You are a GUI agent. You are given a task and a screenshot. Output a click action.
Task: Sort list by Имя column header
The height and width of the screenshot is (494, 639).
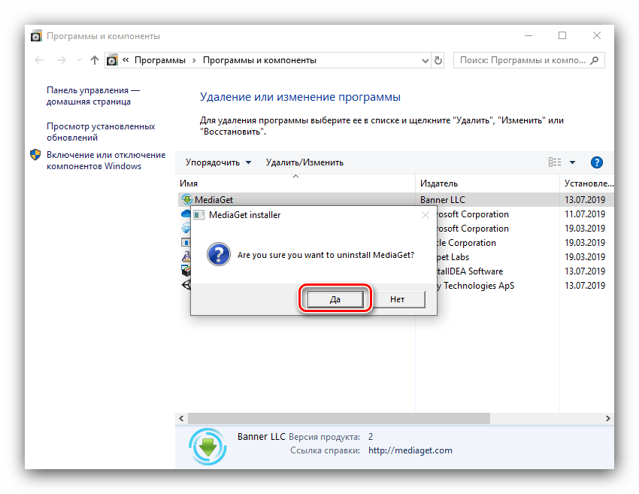pos(188,183)
